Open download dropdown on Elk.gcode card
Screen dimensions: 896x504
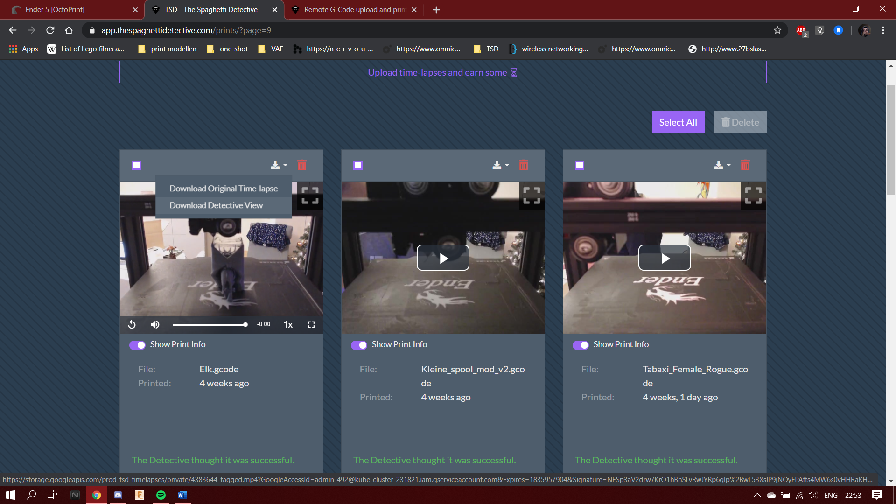click(x=279, y=165)
